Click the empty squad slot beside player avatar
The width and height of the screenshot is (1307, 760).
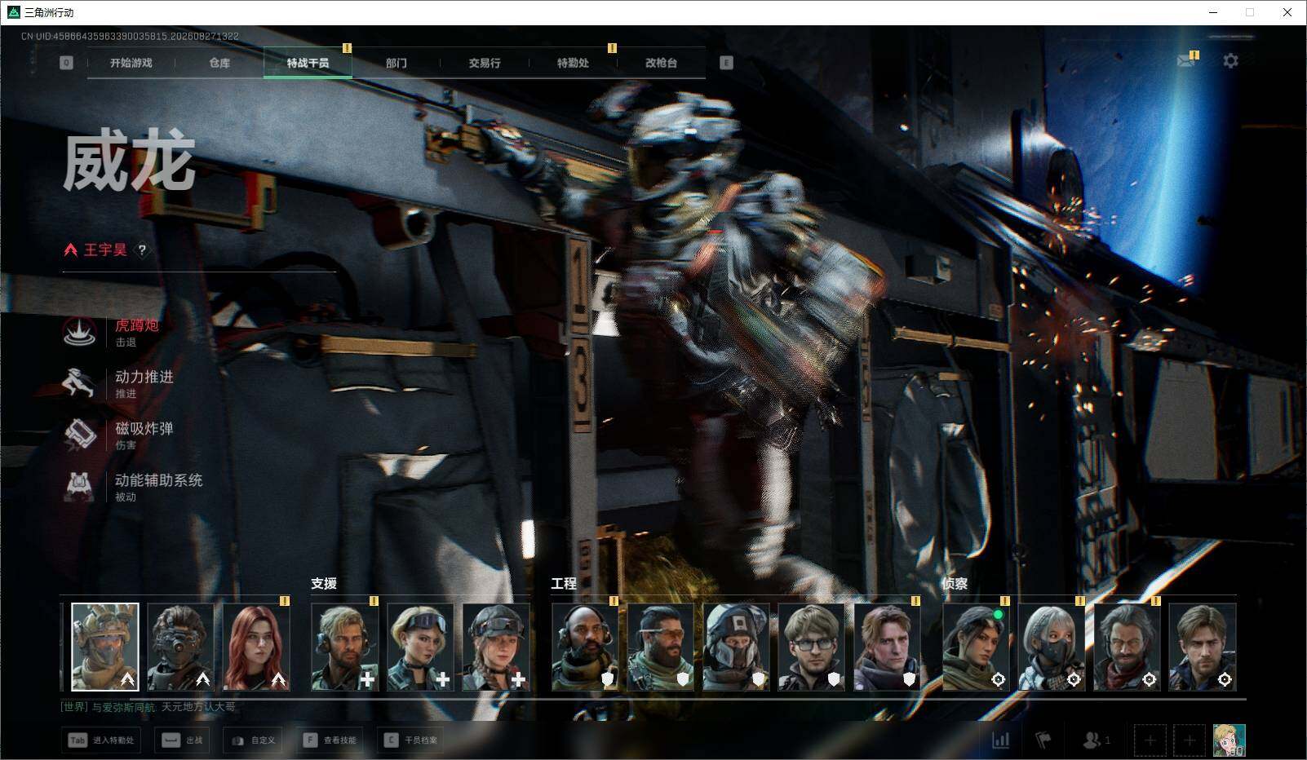tap(1190, 740)
